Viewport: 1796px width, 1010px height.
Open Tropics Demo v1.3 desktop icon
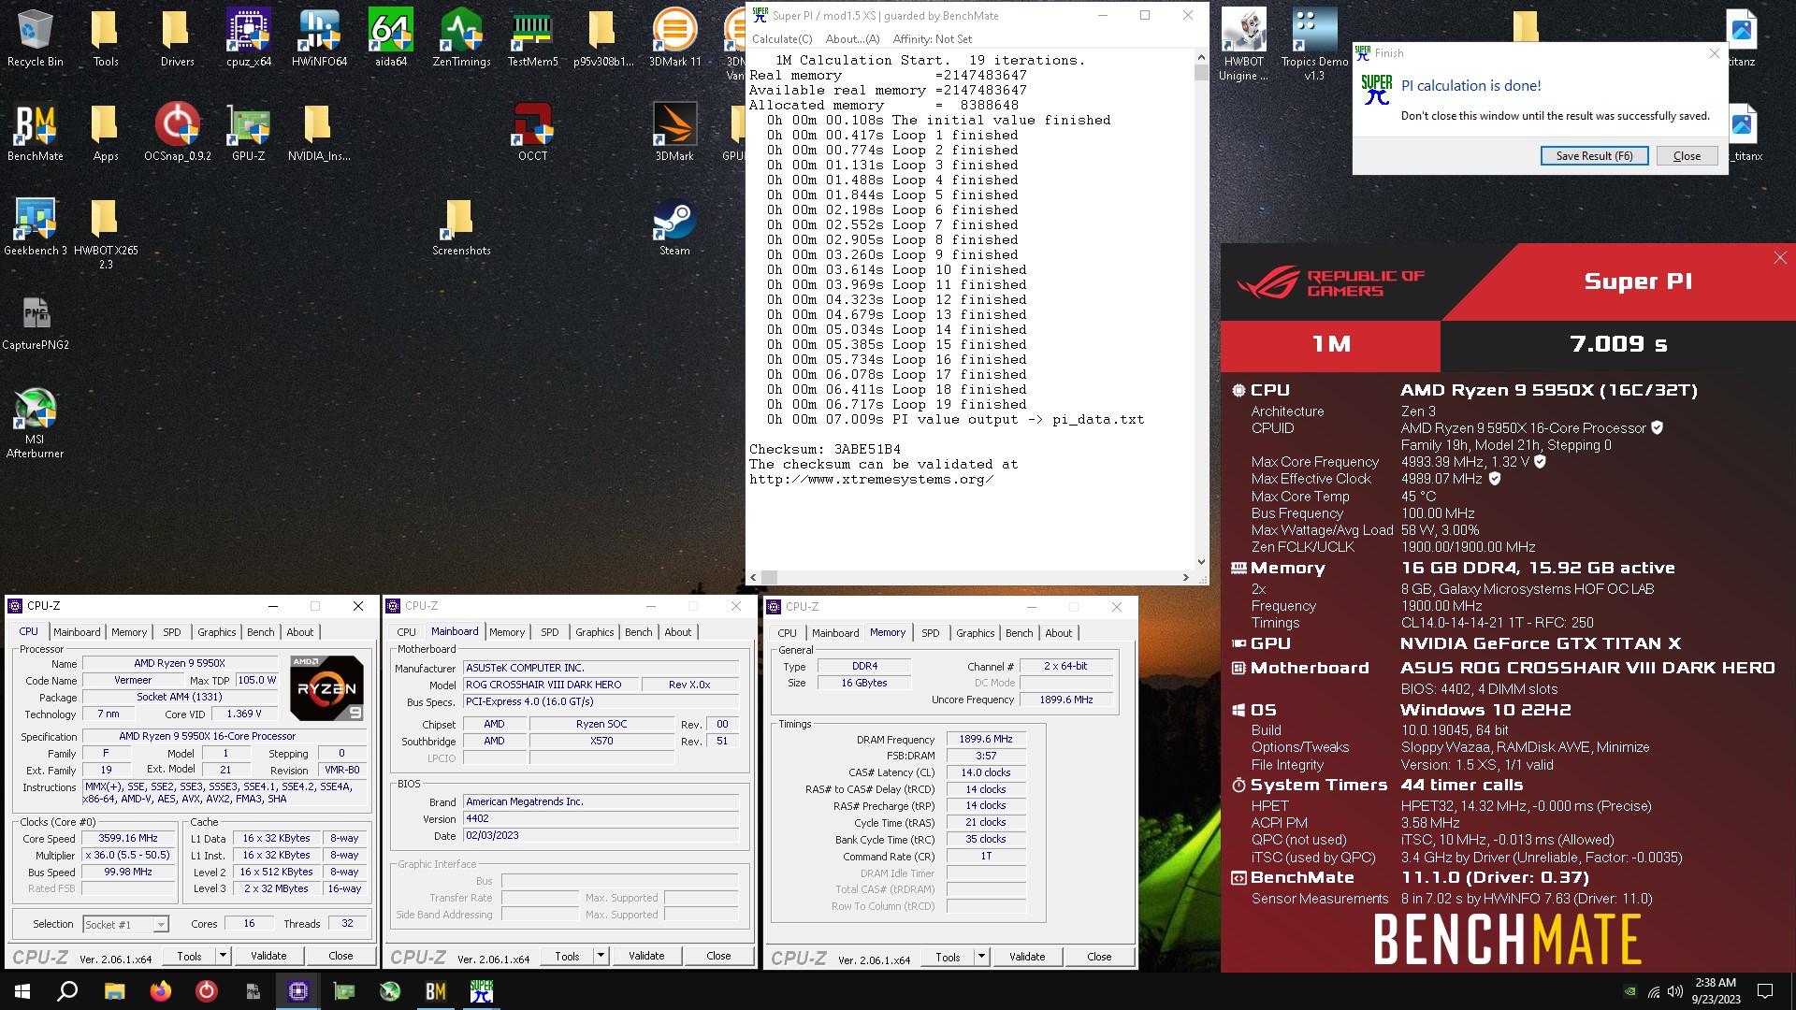pos(1314,45)
